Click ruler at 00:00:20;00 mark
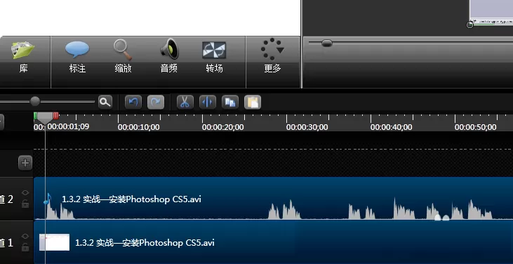Viewport: 513px width, 264px height. pyautogui.click(x=222, y=127)
